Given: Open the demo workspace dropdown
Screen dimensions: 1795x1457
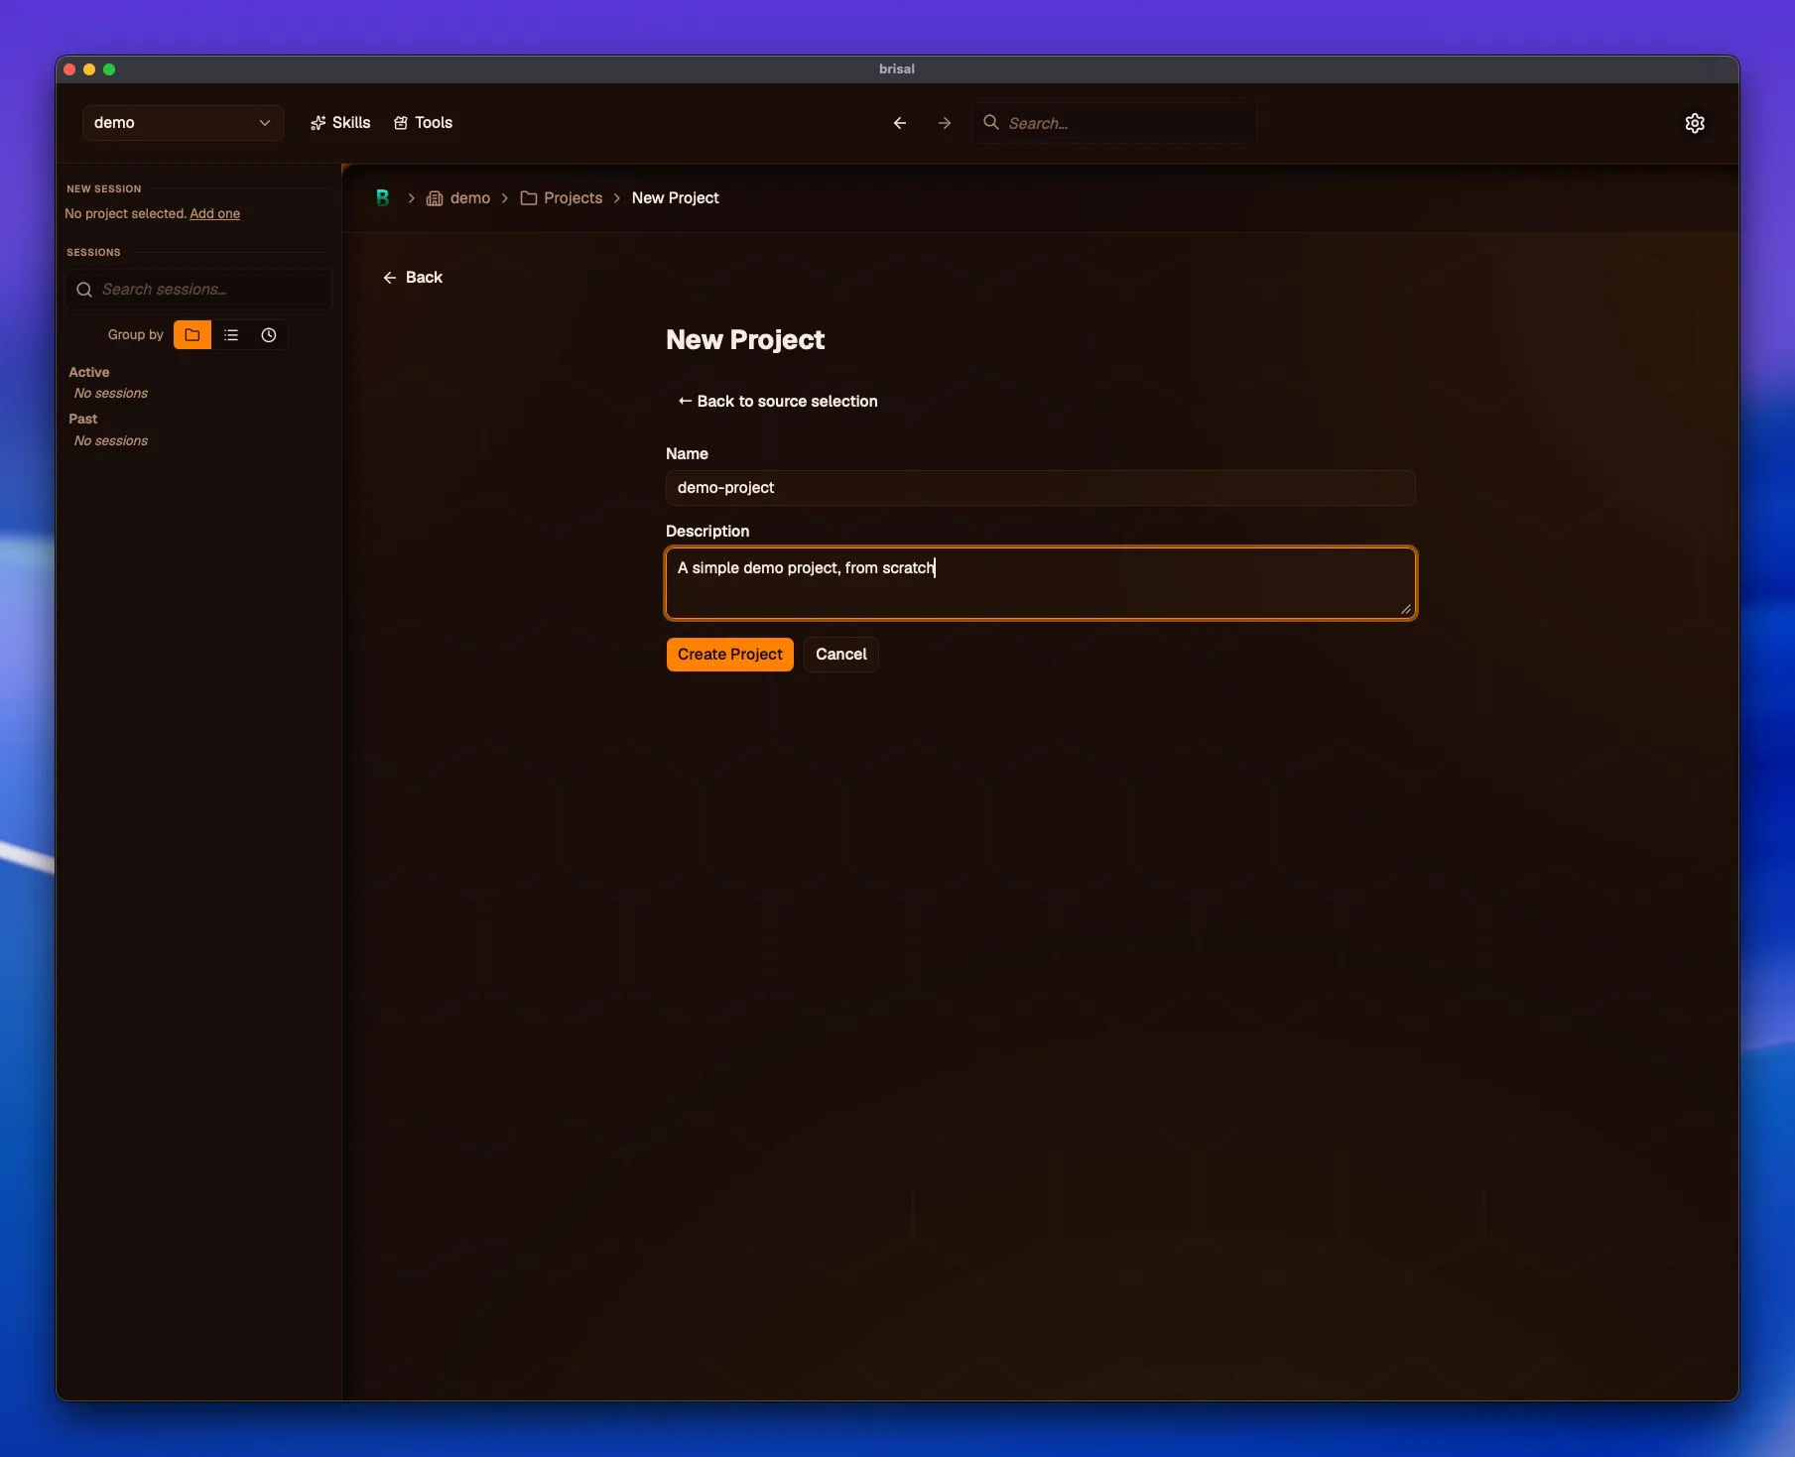Looking at the screenshot, I should coord(183,123).
